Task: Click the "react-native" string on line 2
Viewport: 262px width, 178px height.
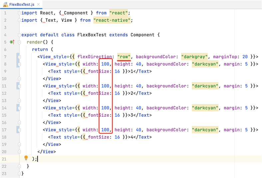Action: (112, 20)
